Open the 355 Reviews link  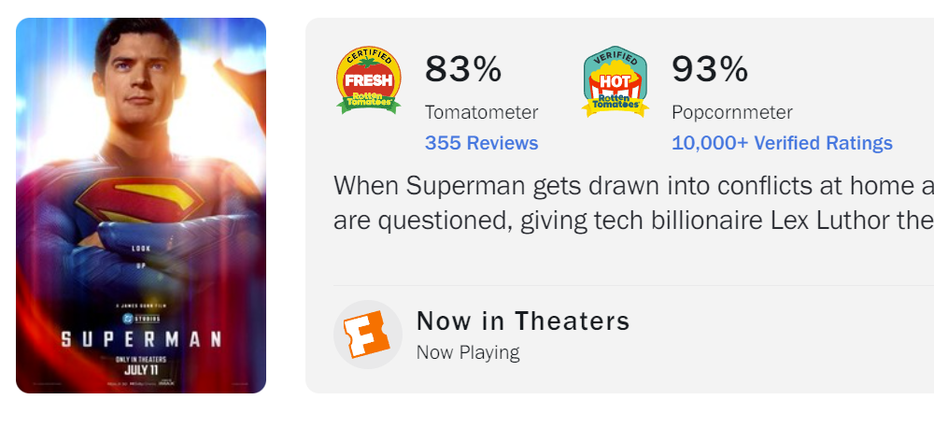tap(481, 143)
